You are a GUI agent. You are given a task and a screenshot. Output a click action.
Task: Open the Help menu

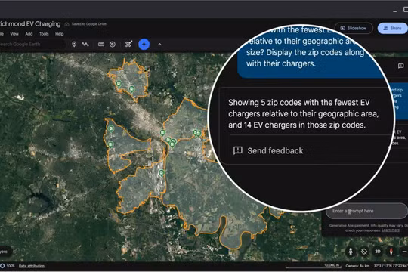pyautogui.click(x=60, y=34)
